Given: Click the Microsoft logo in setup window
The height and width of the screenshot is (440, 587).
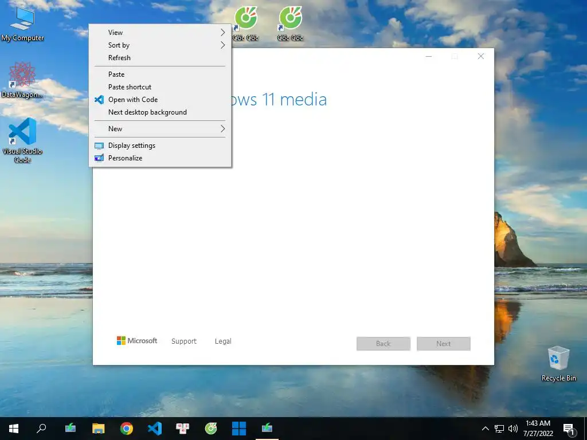Looking at the screenshot, I should [137, 341].
